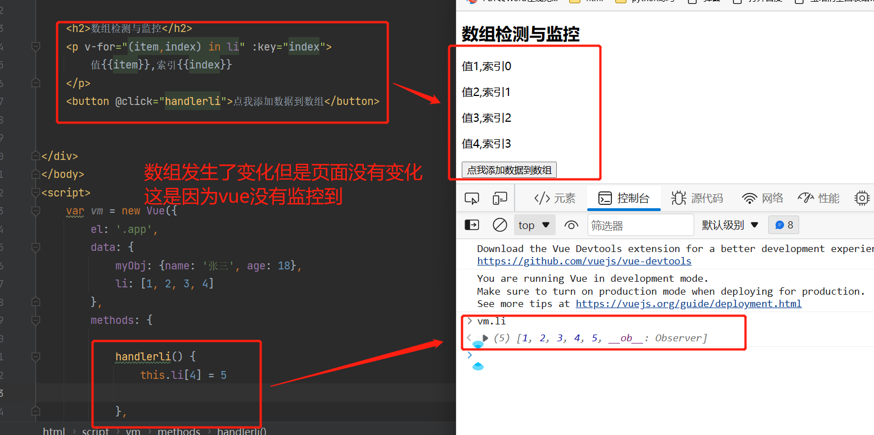874x435 pixels.
Task: Click code line li: [1, 2, 3, 4]
Action: pos(165,283)
